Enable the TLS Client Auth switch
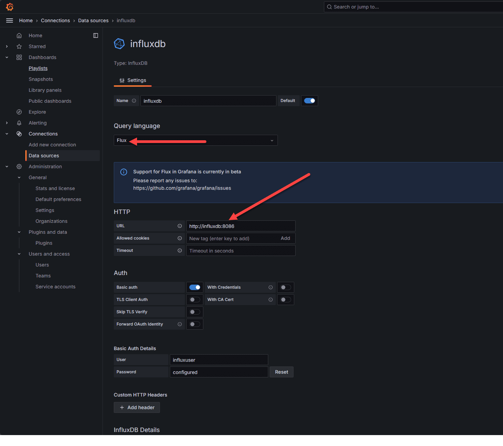The height and width of the screenshot is (446, 503). (x=195, y=300)
